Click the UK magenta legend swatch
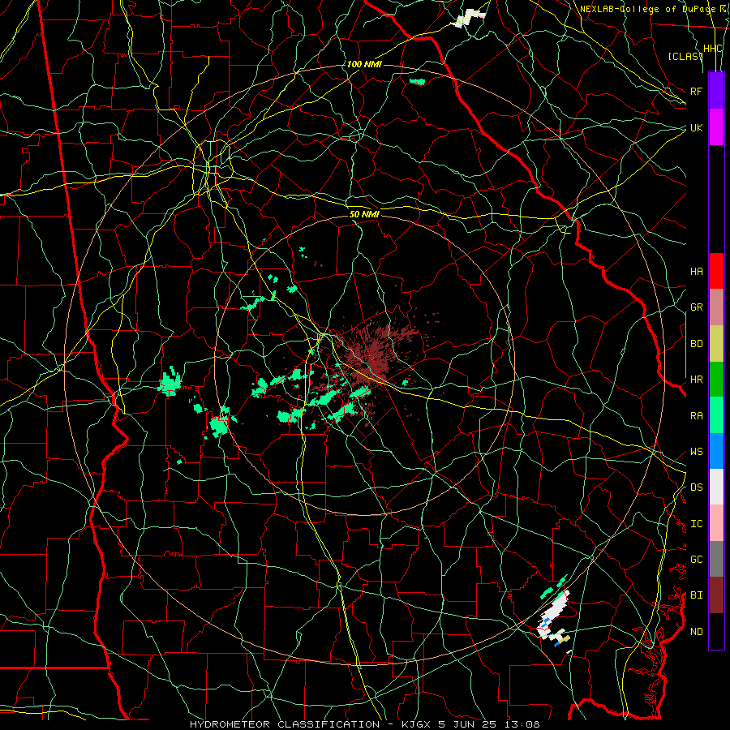This screenshot has height=730, width=730. (716, 127)
